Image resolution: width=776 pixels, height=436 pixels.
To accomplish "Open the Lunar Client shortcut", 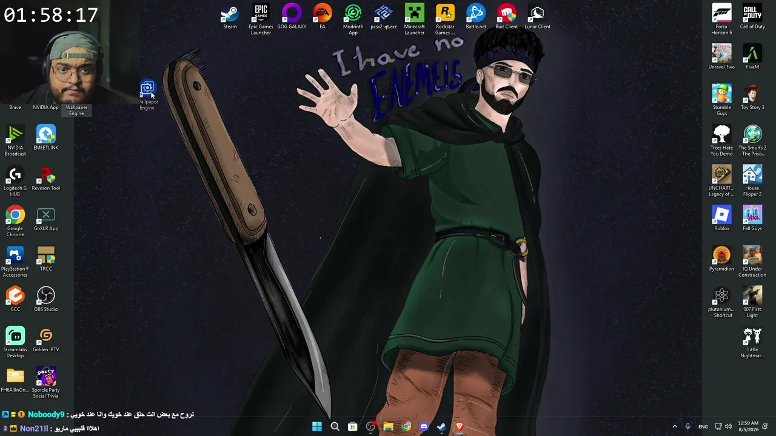I will (x=537, y=17).
